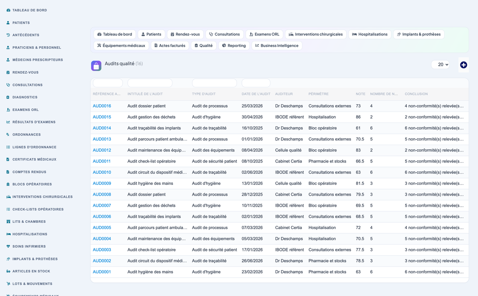Click the Diagnostics sidebar icon
The width and height of the screenshot is (478, 296).
coord(8,97)
